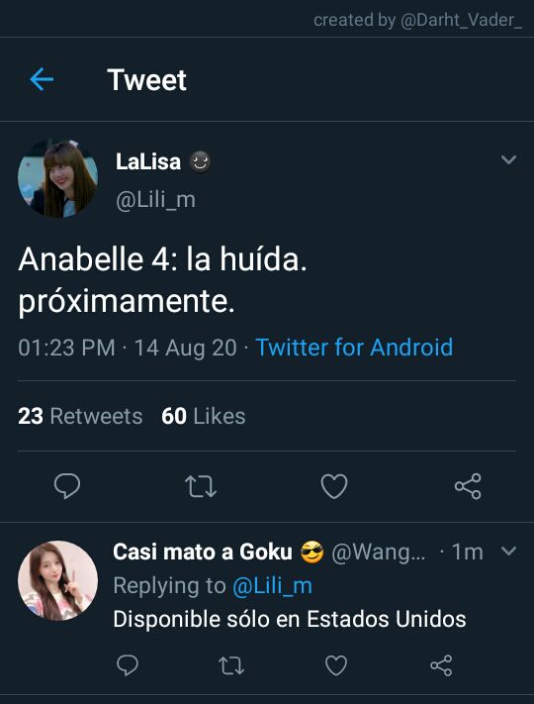This screenshot has width=534, height=704.
Task: Reply to LaLisa's tweet
Action: pos(67,486)
